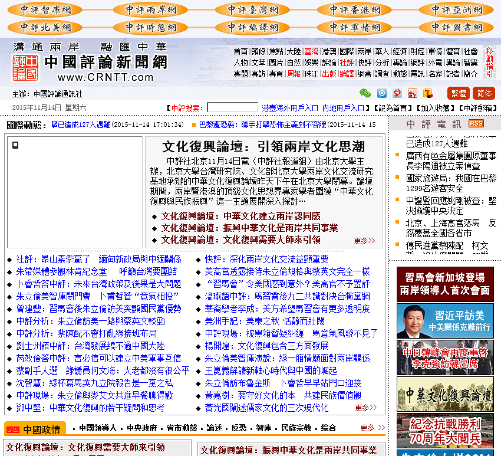Open 民族宗教 tab in 中國政情

[x=296, y=428]
